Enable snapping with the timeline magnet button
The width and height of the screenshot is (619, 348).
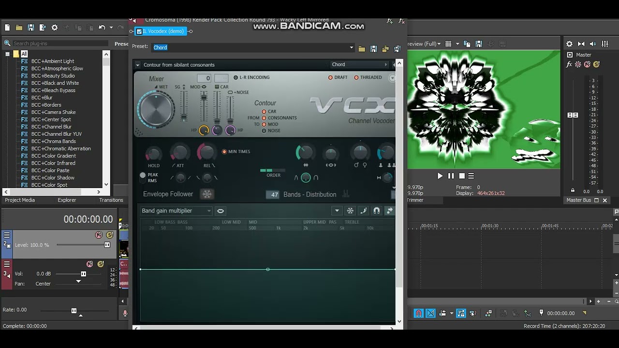coord(419,313)
